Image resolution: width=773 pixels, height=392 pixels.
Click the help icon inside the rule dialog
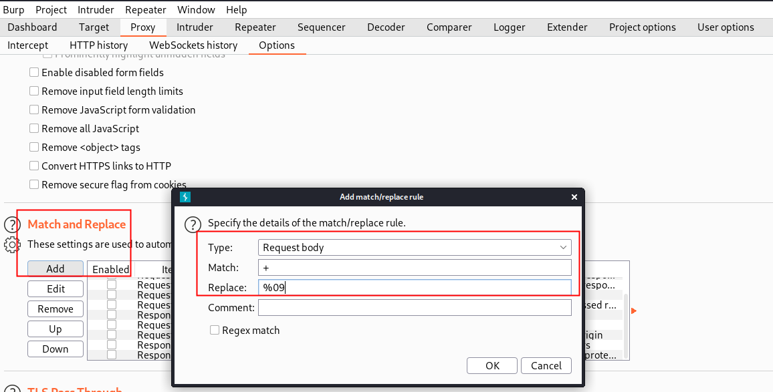coord(193,224)
